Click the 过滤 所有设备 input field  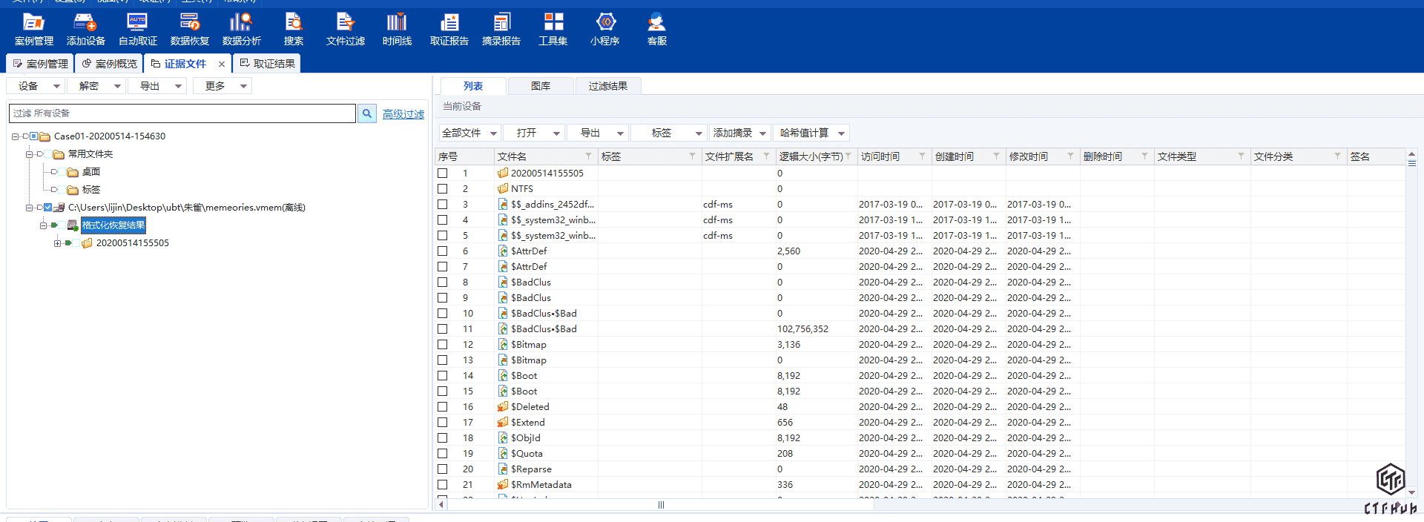coord(182,113)
